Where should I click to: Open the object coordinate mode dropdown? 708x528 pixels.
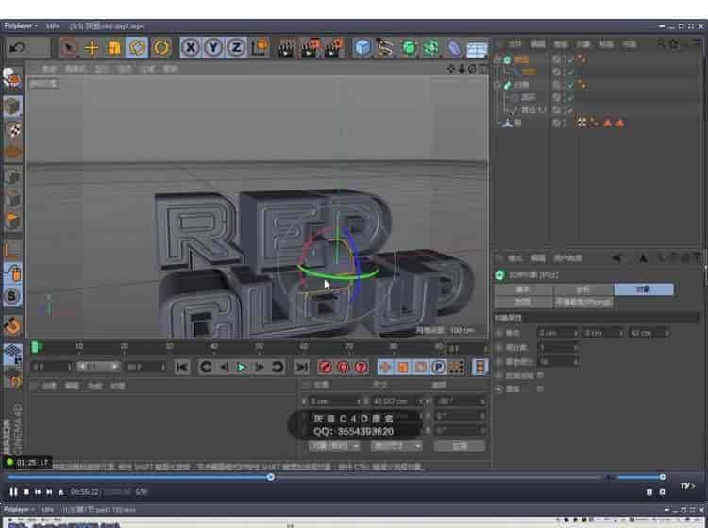coord(334,445)
